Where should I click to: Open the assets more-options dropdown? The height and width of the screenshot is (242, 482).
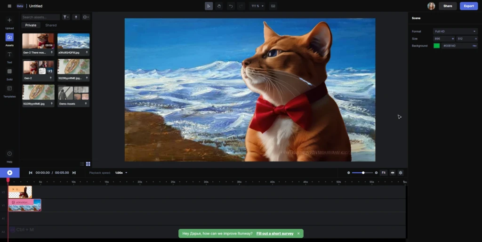click(86, 17)
